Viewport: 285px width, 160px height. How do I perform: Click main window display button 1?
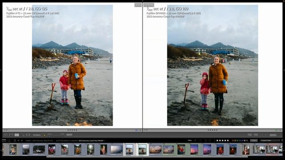4,140
